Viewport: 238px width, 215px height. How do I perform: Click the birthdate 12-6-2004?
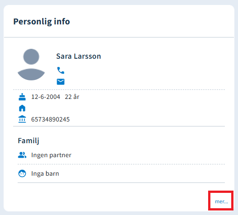click(46, 97)
